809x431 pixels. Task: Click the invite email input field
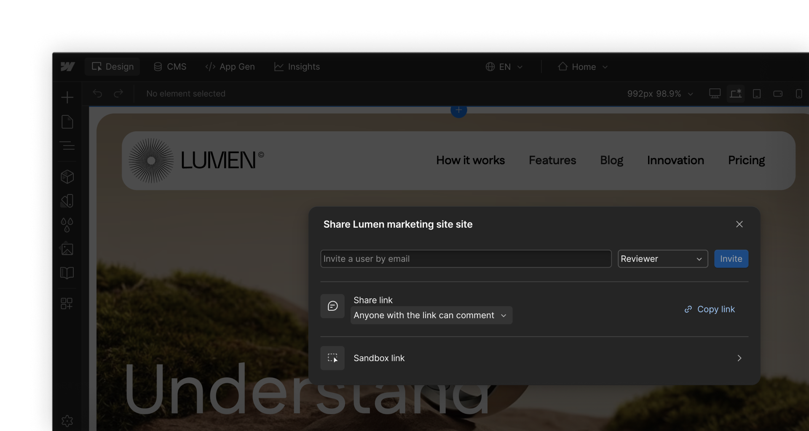[465, 258]
